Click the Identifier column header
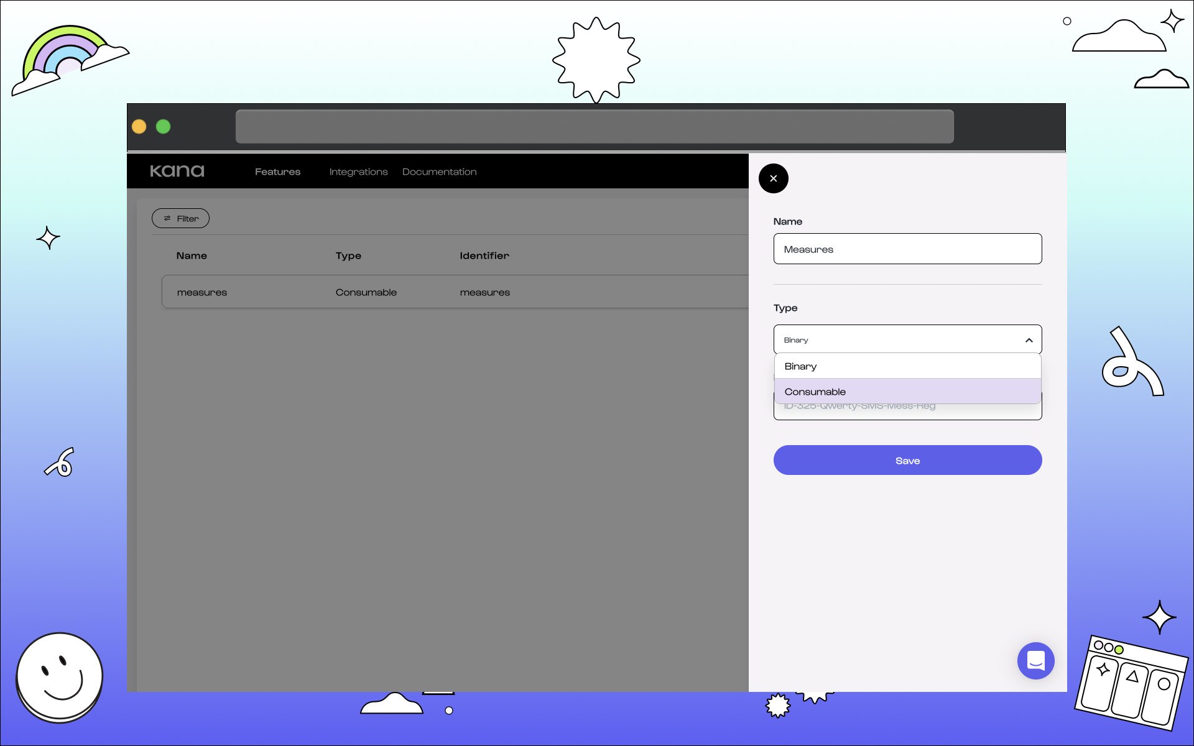The width and height of the screenshot is (1194, 746). (484, 256)
